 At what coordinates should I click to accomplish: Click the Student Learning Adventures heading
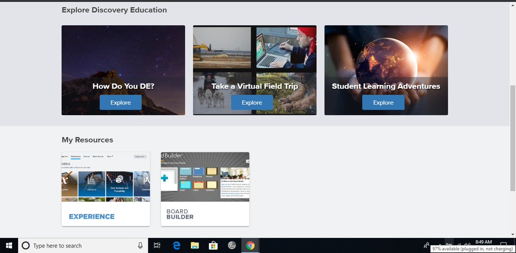[386, 86]
